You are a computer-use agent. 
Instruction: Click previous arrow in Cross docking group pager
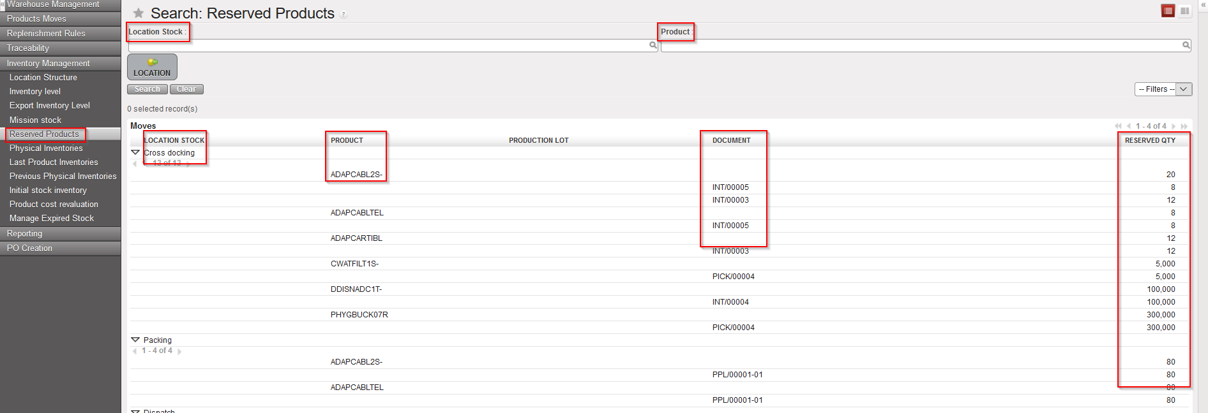pos(135,164)
